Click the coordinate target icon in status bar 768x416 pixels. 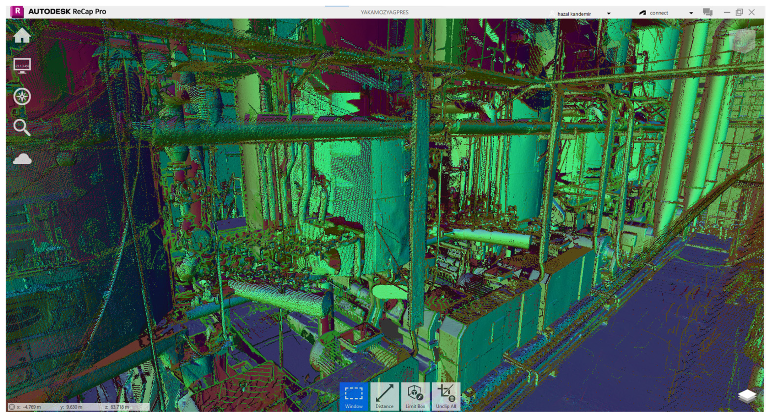[x=12, y=407]
